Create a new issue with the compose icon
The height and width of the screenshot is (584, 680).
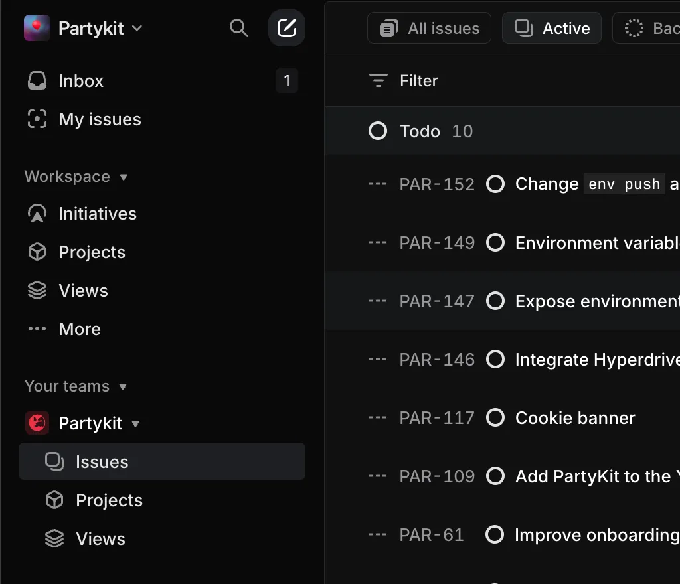coord(287,28)
